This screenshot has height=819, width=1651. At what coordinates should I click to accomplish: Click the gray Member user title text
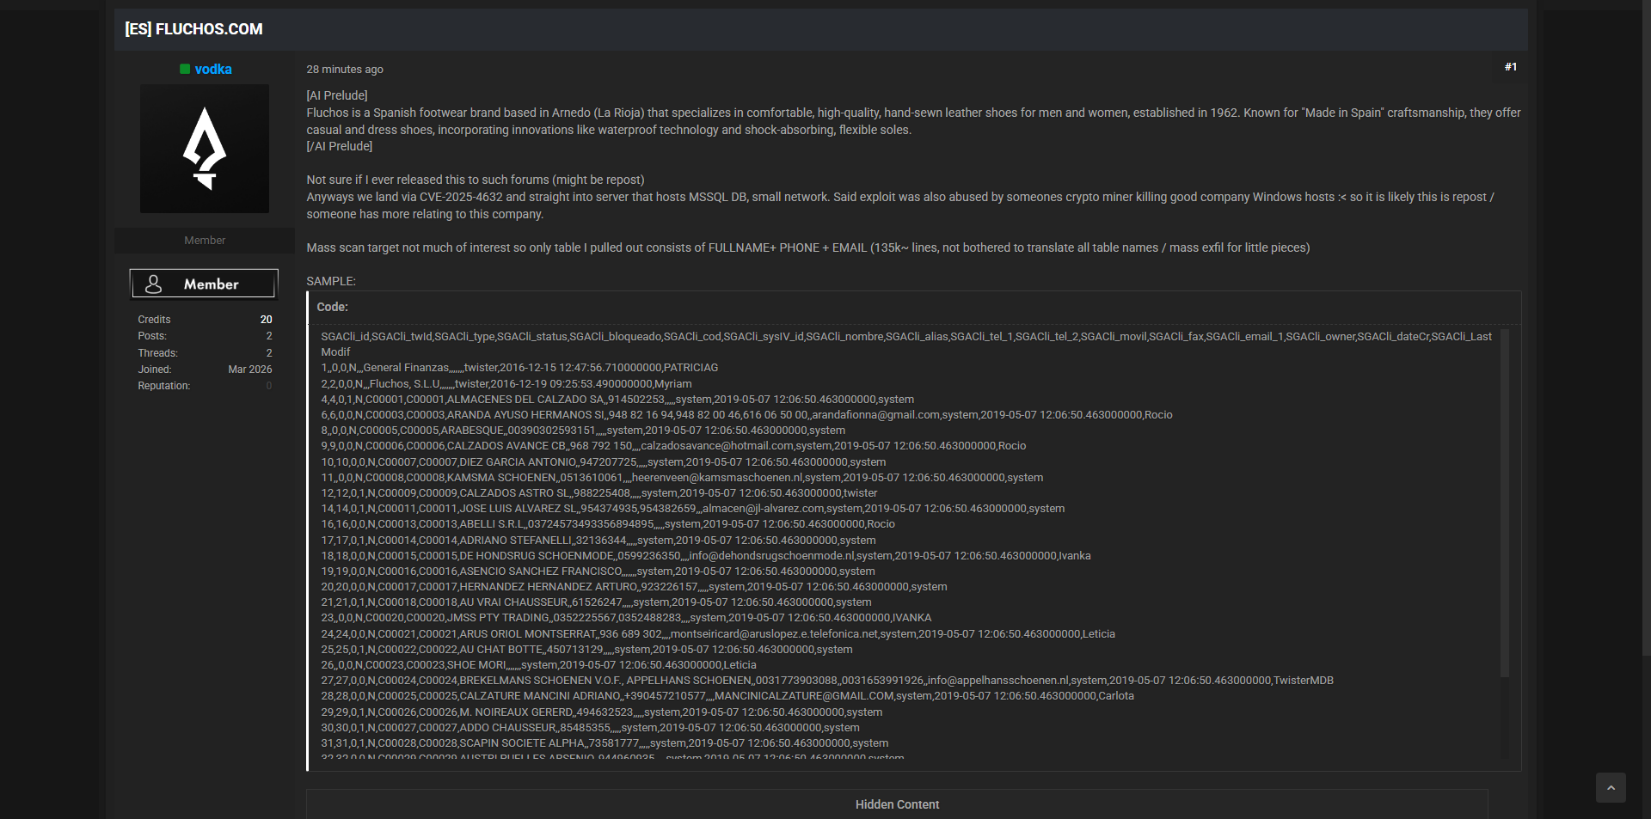[205, 241]
